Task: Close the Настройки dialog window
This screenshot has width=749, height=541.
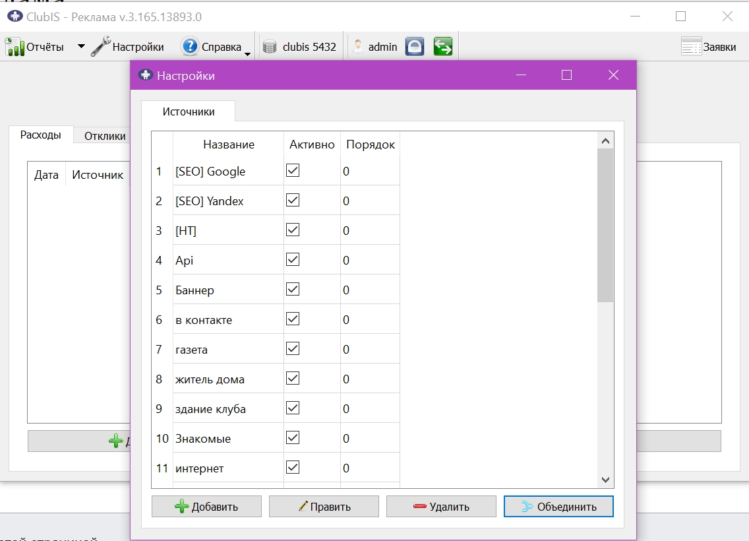Action: point(613,75)
